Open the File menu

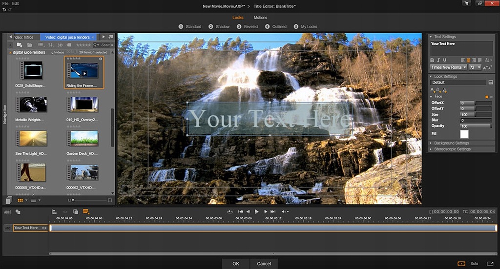[5, 3]
